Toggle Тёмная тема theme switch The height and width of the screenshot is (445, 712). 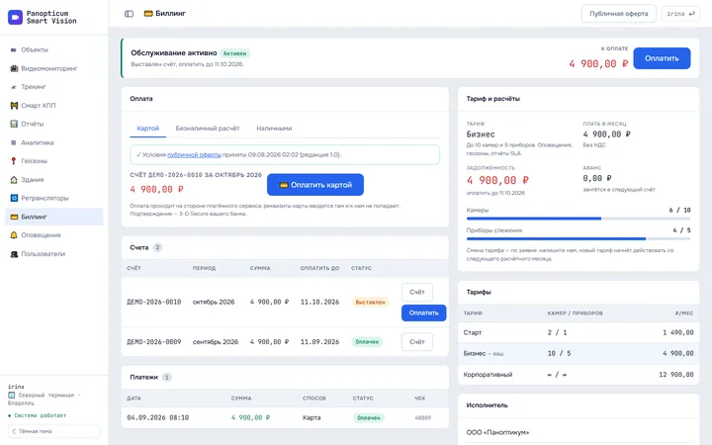pyautogui.click(x=54, y=431)
